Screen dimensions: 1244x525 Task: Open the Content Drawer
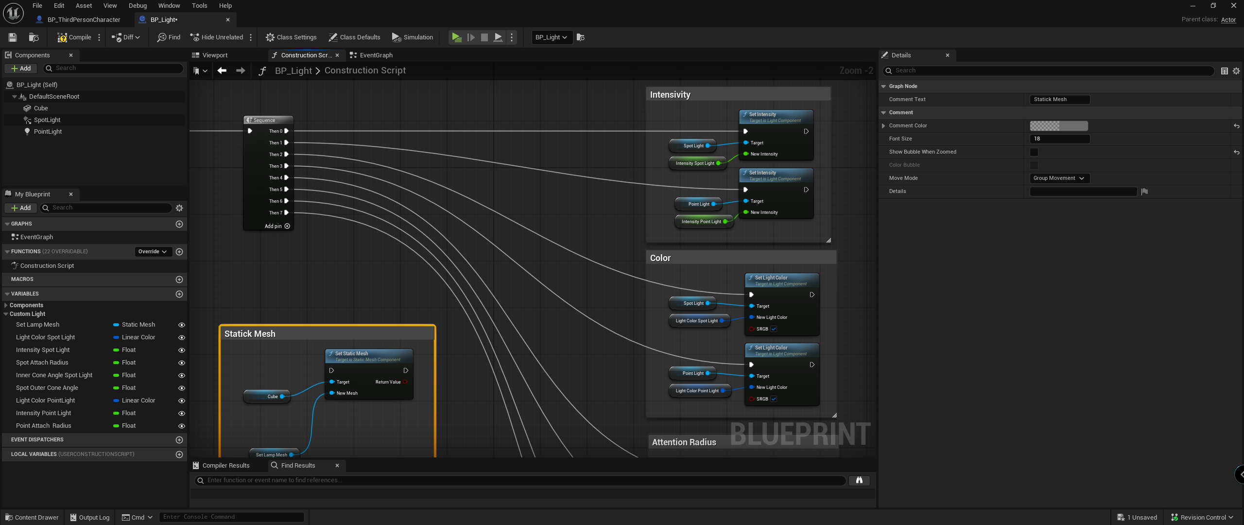pyautogui.click(x=32, y=517)
